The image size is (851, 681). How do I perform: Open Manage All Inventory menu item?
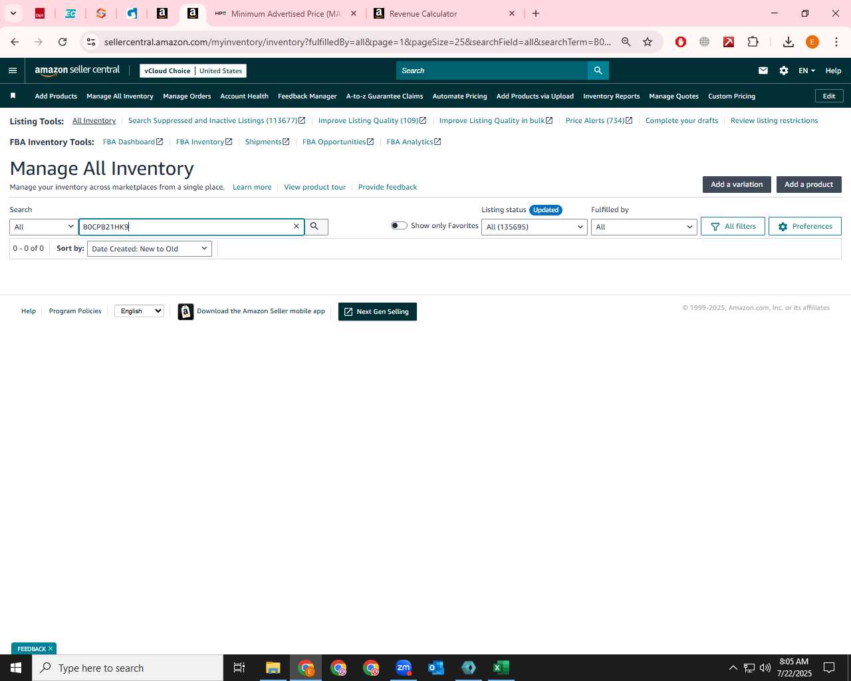120,96
